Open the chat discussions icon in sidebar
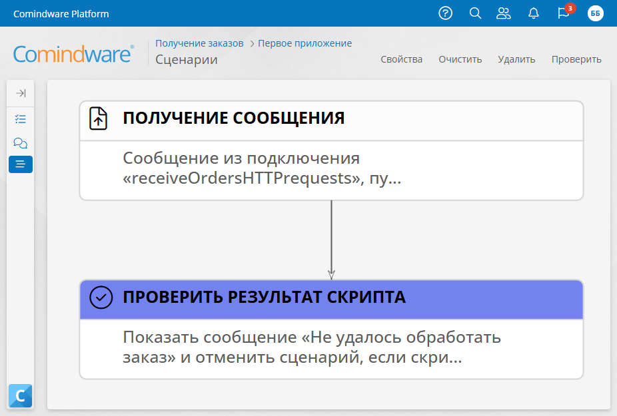 click(20, 142)
